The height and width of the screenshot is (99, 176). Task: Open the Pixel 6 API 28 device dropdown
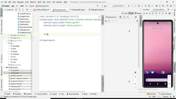pos(119,6)
